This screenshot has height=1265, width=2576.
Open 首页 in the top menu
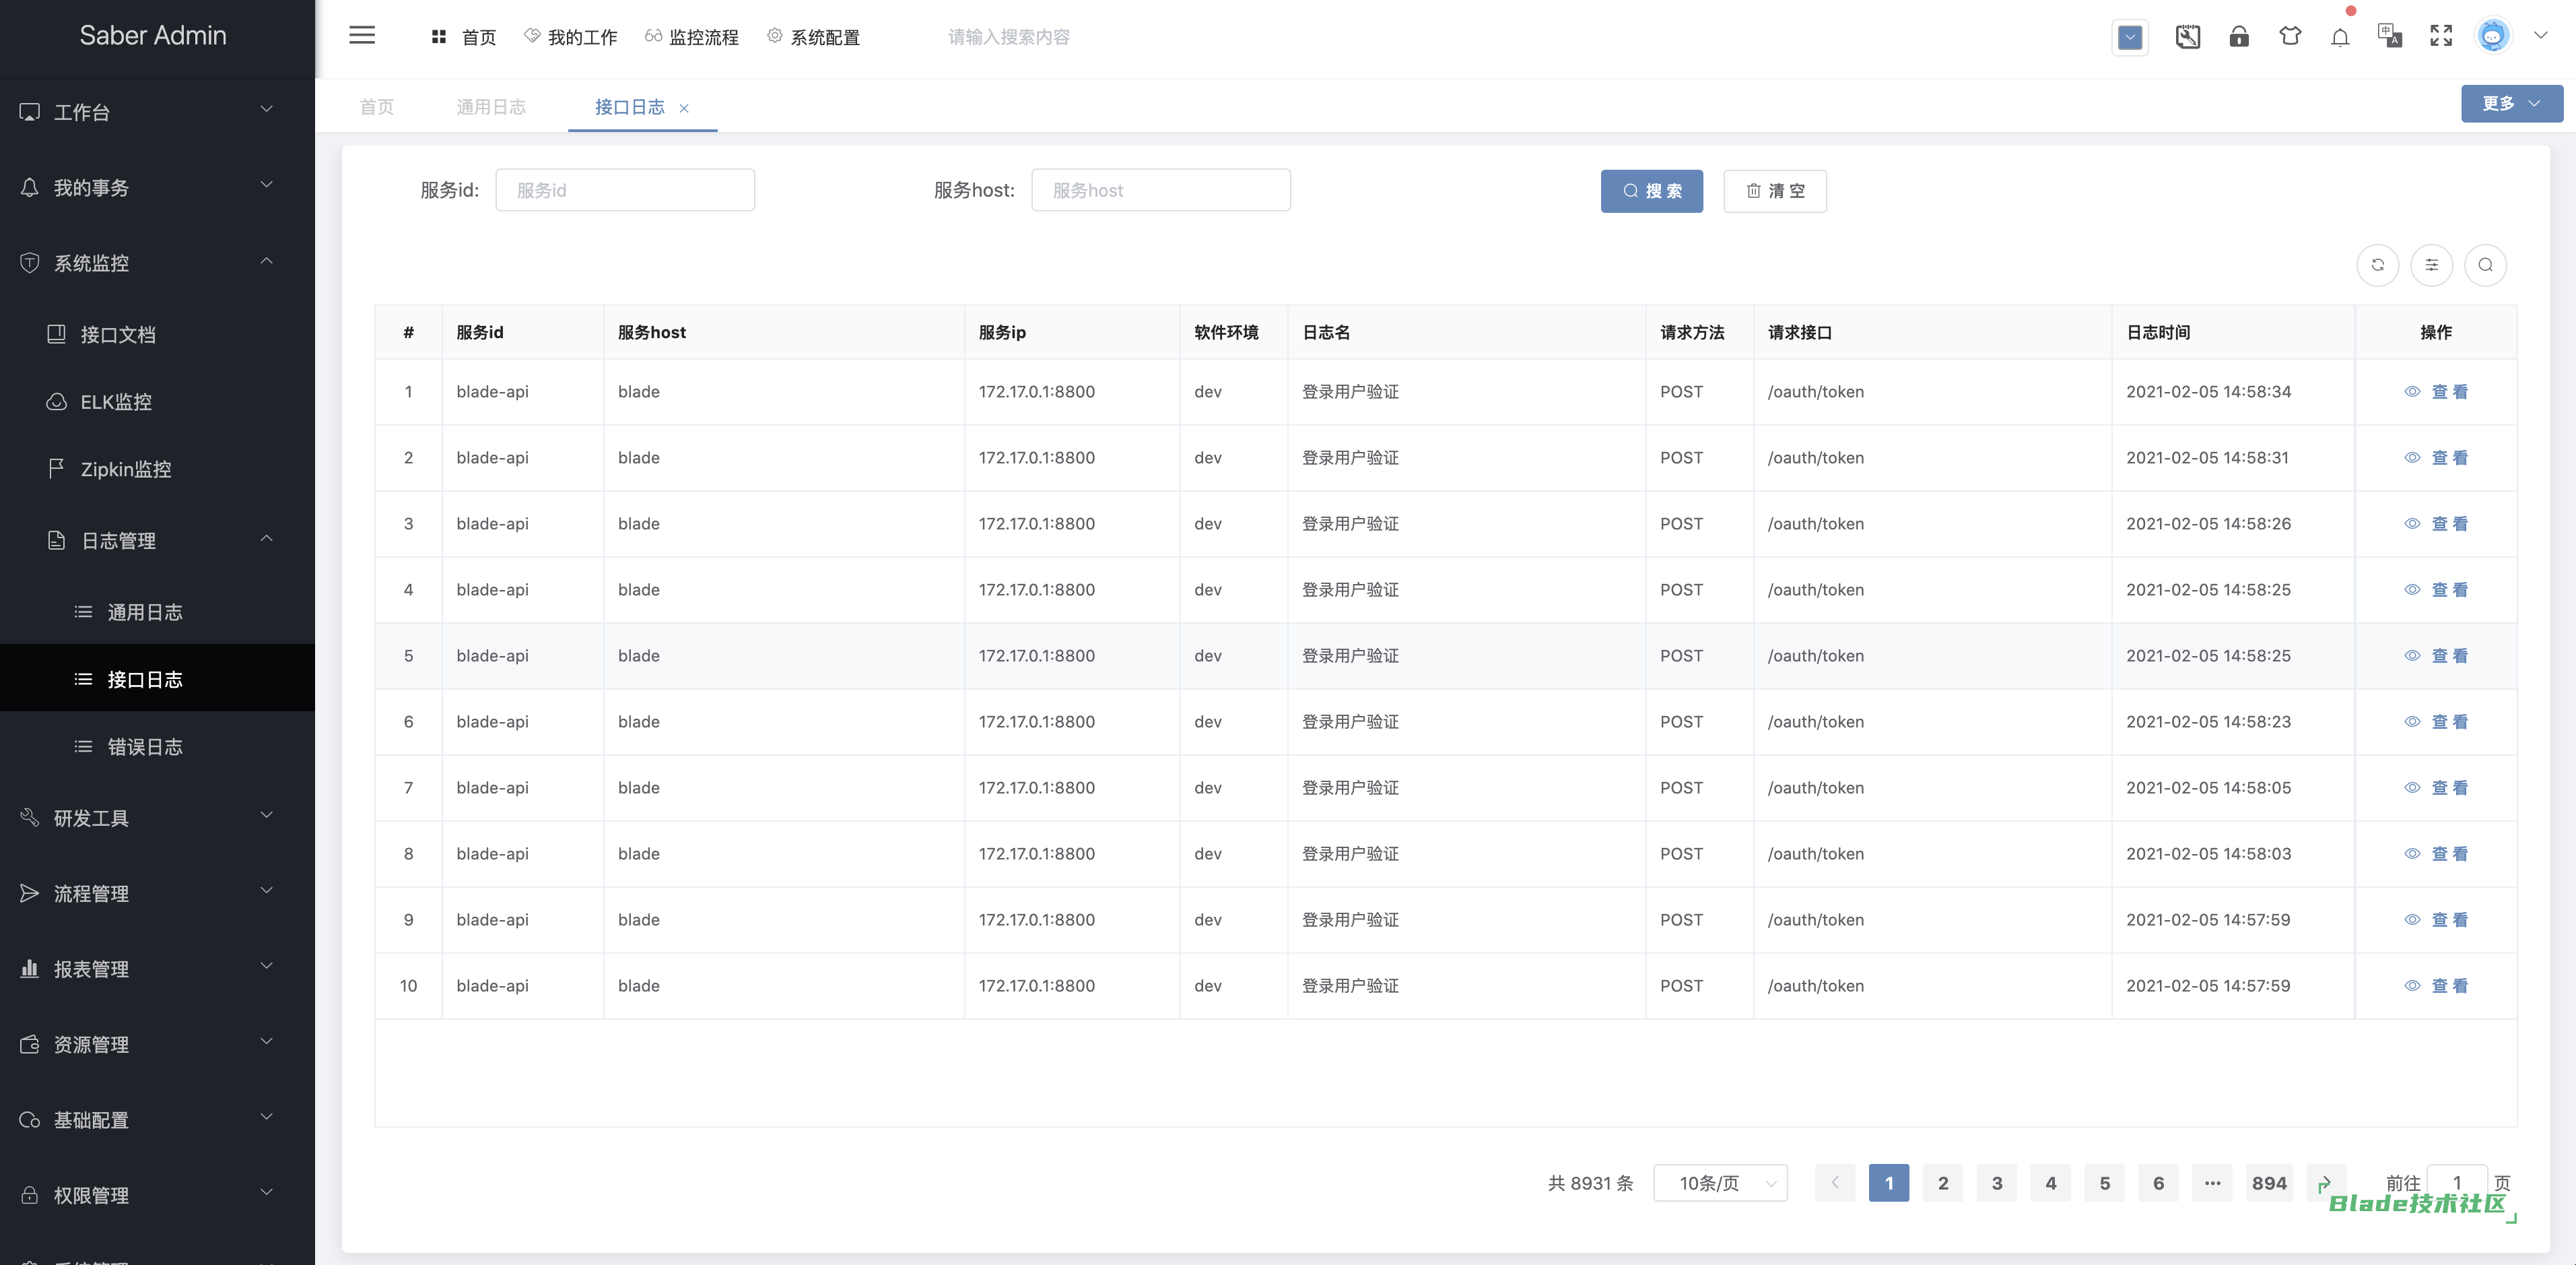click(x=464, y=37)
